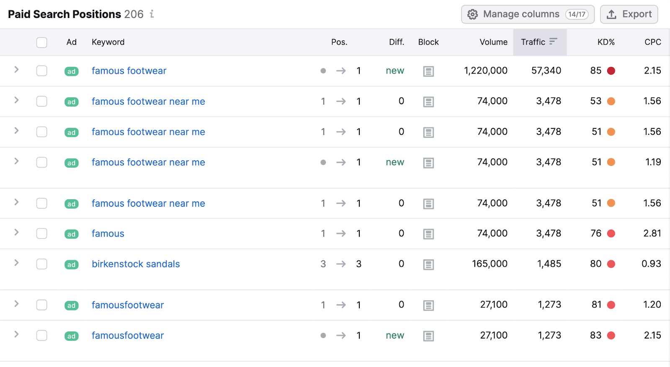Viewport: 670px width, 367px height.
Task: Open the SERP snapshot icon for famous keyword
Action: point(428,234)
